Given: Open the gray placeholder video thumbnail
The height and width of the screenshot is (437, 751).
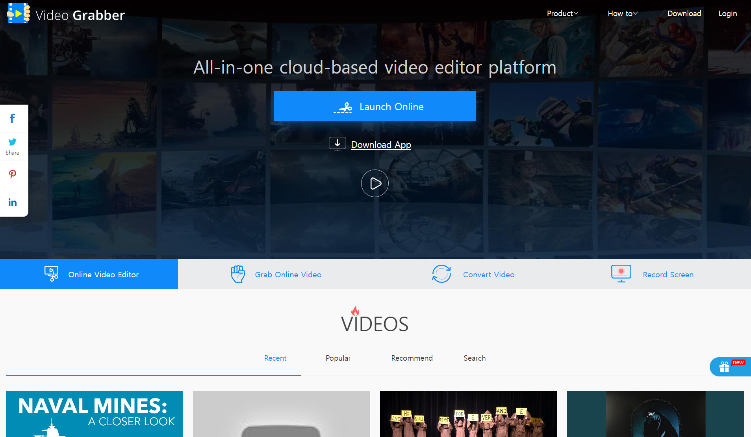Looking at the screenshot, I should click(282, 414).
